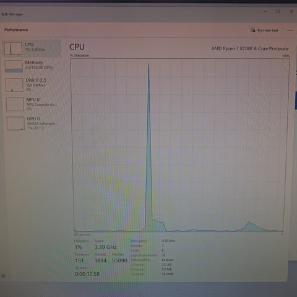
Task: Select the CPU mini graph thumbnail
Action: pos(13,48)
